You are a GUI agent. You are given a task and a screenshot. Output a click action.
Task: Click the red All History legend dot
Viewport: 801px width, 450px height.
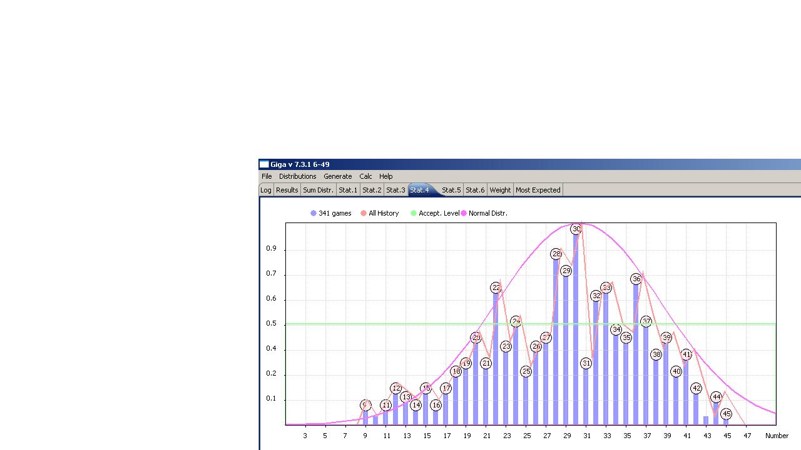point(364,213)
